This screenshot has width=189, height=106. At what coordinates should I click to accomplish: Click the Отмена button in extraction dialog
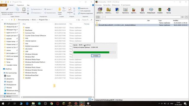(x=96, y=56)
